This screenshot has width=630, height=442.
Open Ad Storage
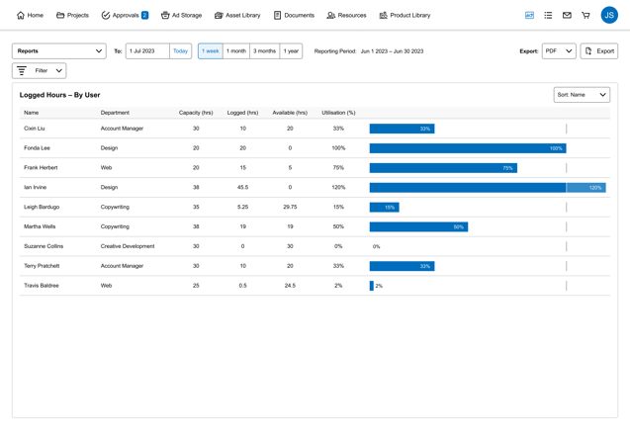click(181, 15)
